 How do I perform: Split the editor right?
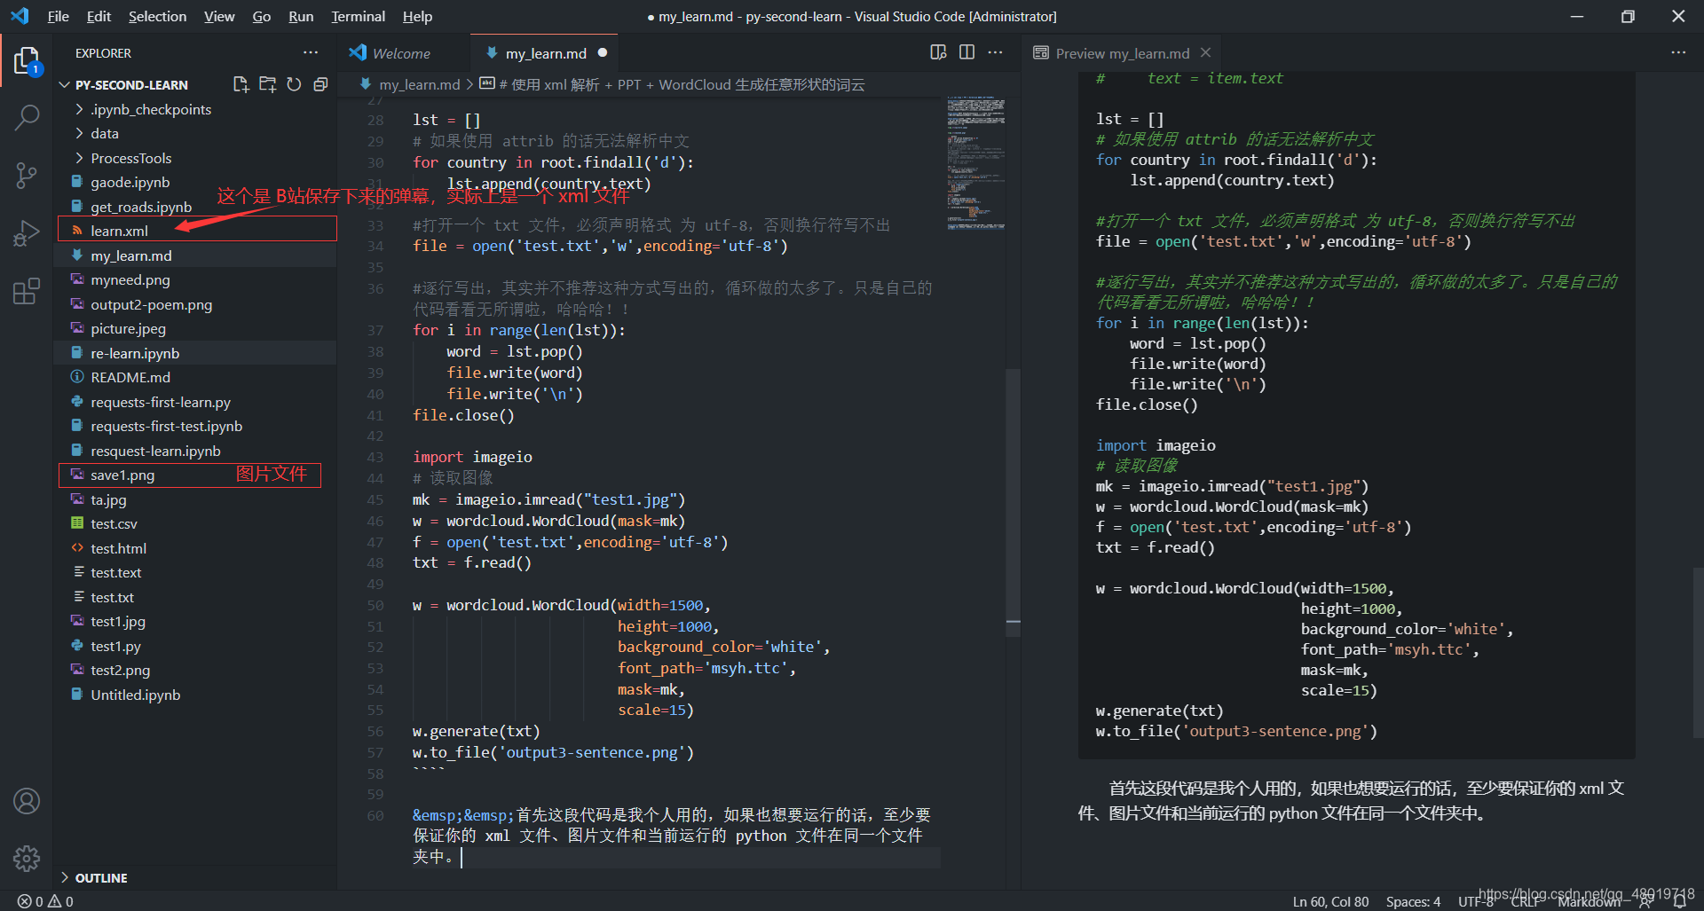click(x=966, y=52)
